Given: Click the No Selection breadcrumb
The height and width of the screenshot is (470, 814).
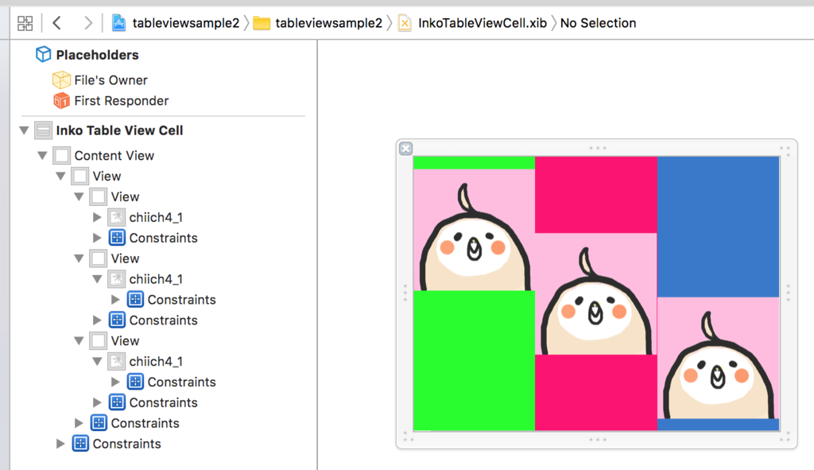Looking at the screenshot, I should 598,23.
